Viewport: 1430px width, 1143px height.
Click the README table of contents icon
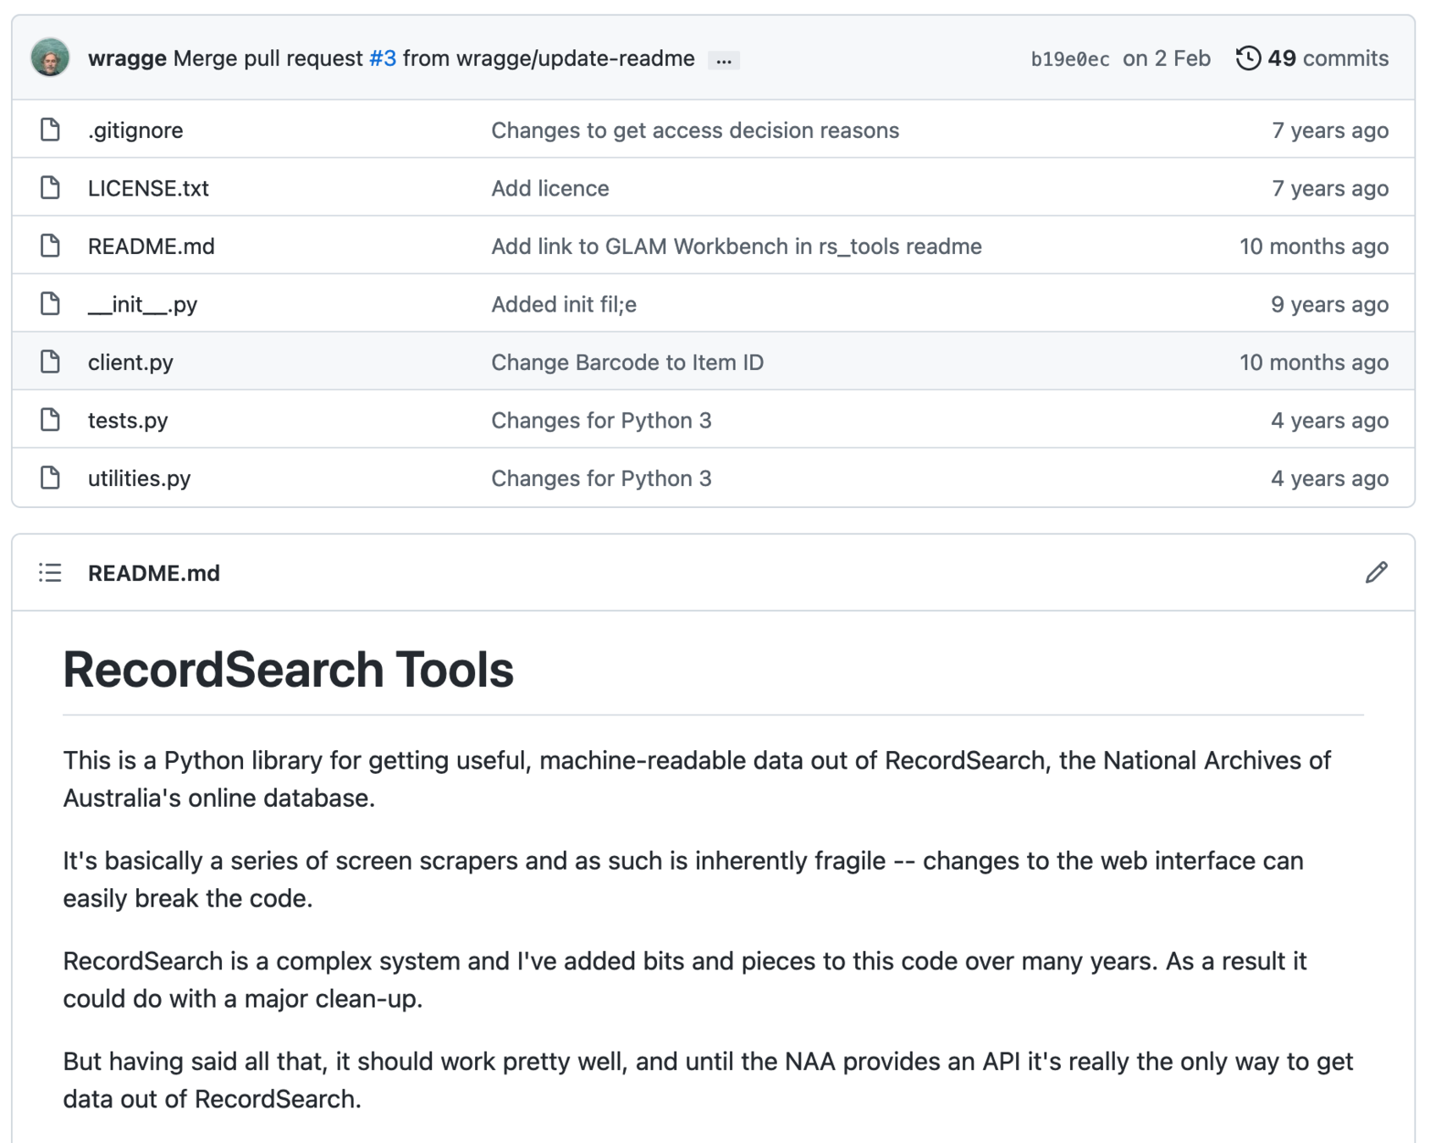pyautogui.click(x=50, y=573)
